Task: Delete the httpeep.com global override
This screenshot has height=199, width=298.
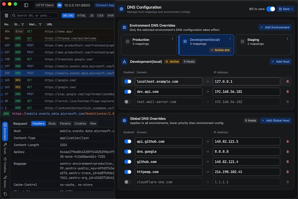Action: pos(288,172)
